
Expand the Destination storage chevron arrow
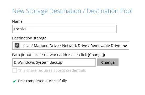click(x=125, y=46)
